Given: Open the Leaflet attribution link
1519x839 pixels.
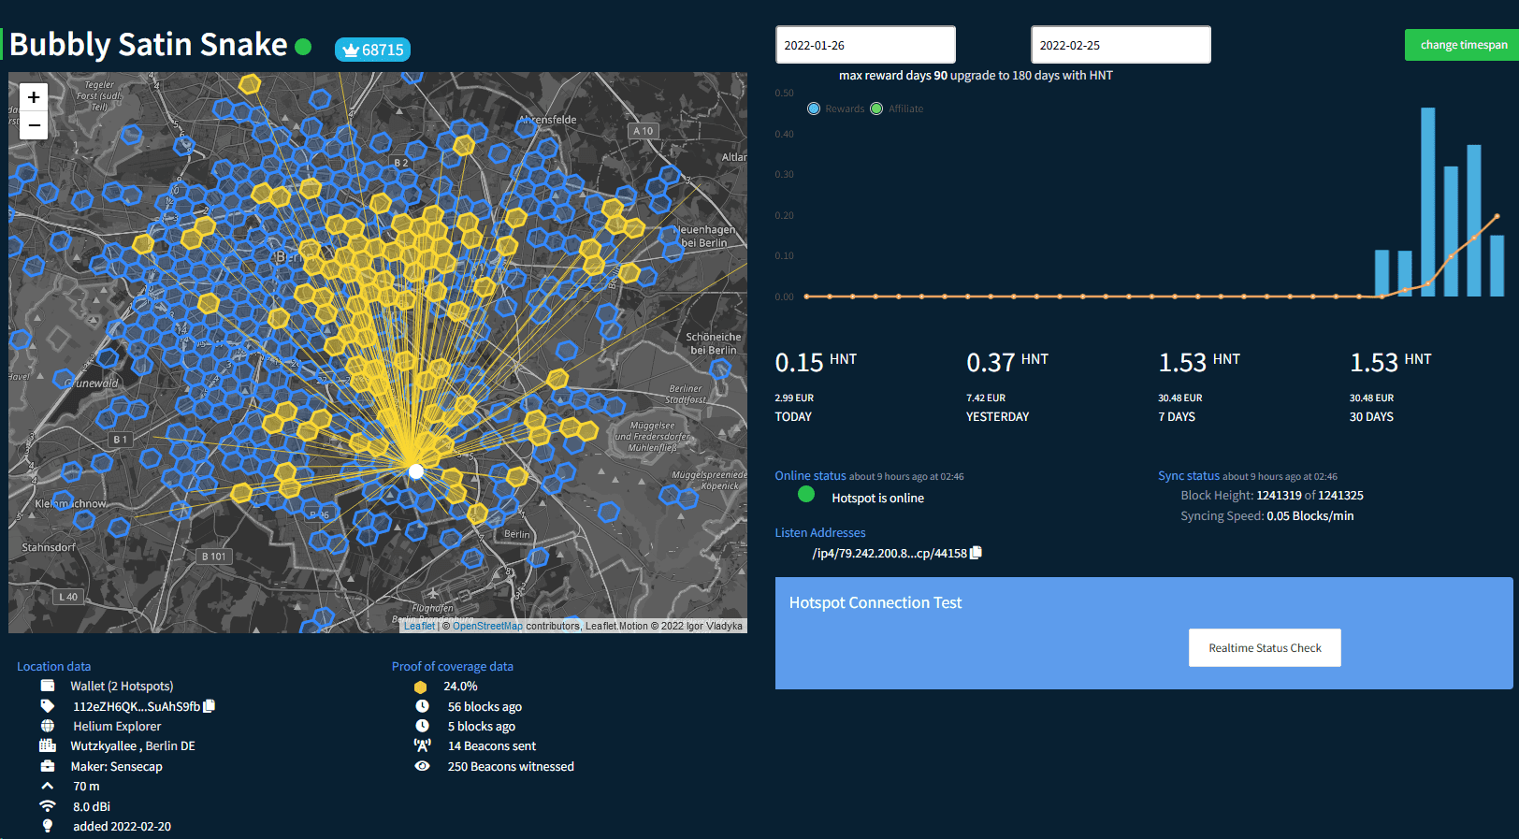Looking at the screenshot, I should [419, 626].
